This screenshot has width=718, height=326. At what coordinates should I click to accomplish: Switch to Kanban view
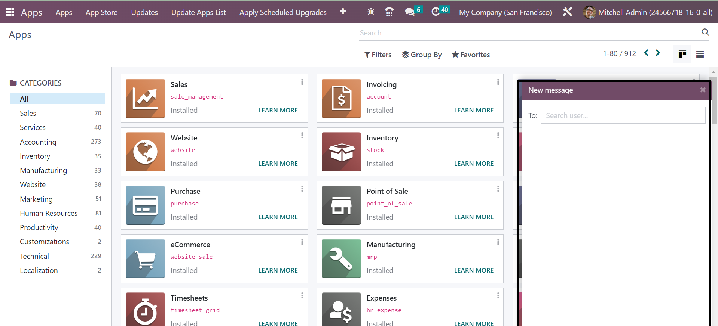tap(682, 55)
